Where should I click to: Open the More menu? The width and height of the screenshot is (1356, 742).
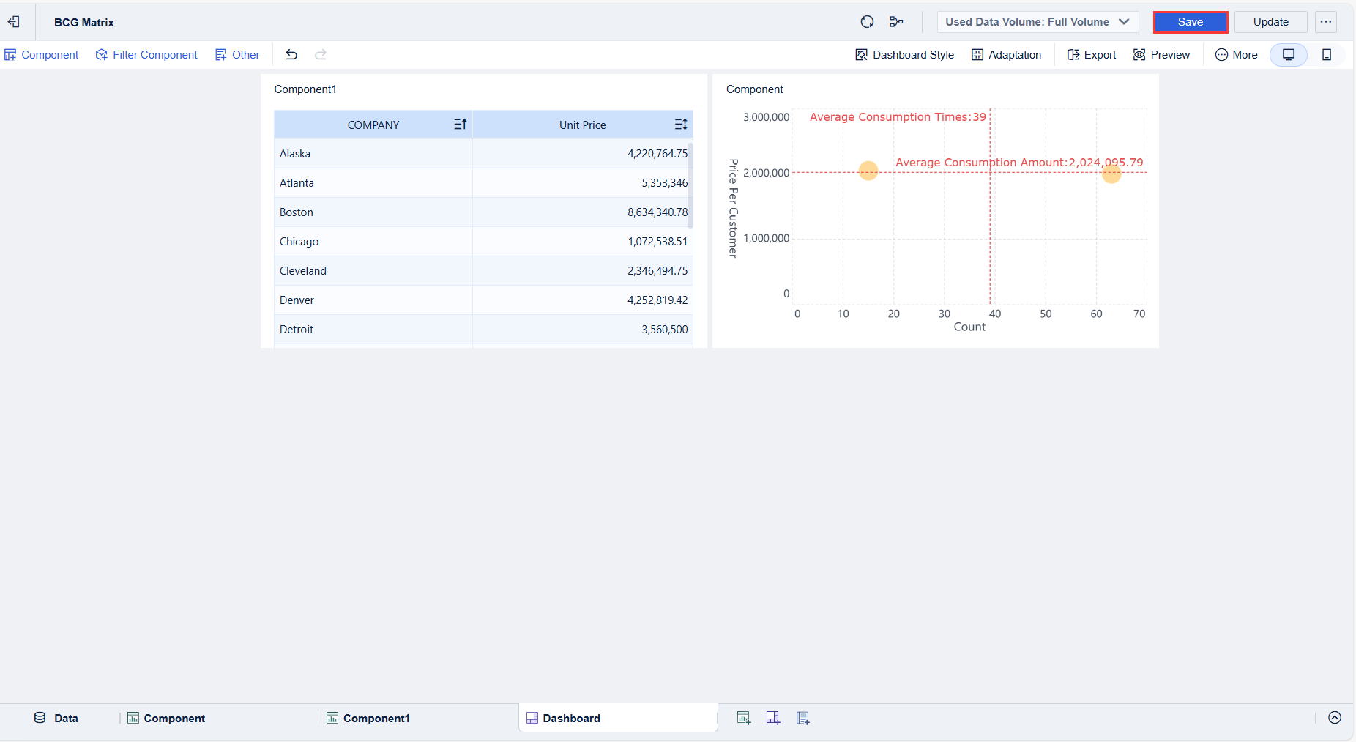(1237, 54)
